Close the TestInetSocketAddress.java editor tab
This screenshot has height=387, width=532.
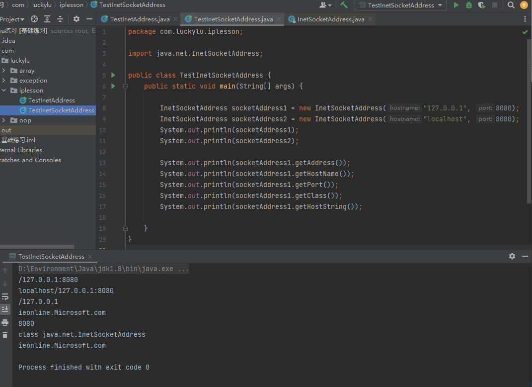pyautogui.click(x=279, y=19)
